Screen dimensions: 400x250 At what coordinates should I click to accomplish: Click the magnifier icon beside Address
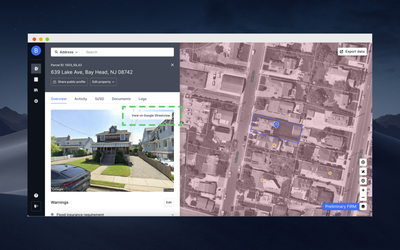tap(56, 52)
